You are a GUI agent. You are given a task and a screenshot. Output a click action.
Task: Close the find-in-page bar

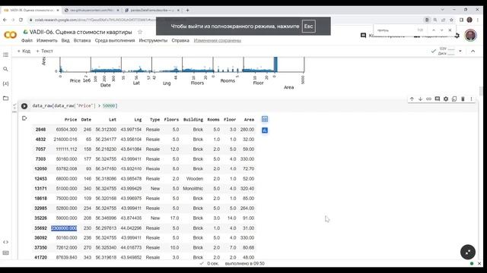(x=450, y=30)
